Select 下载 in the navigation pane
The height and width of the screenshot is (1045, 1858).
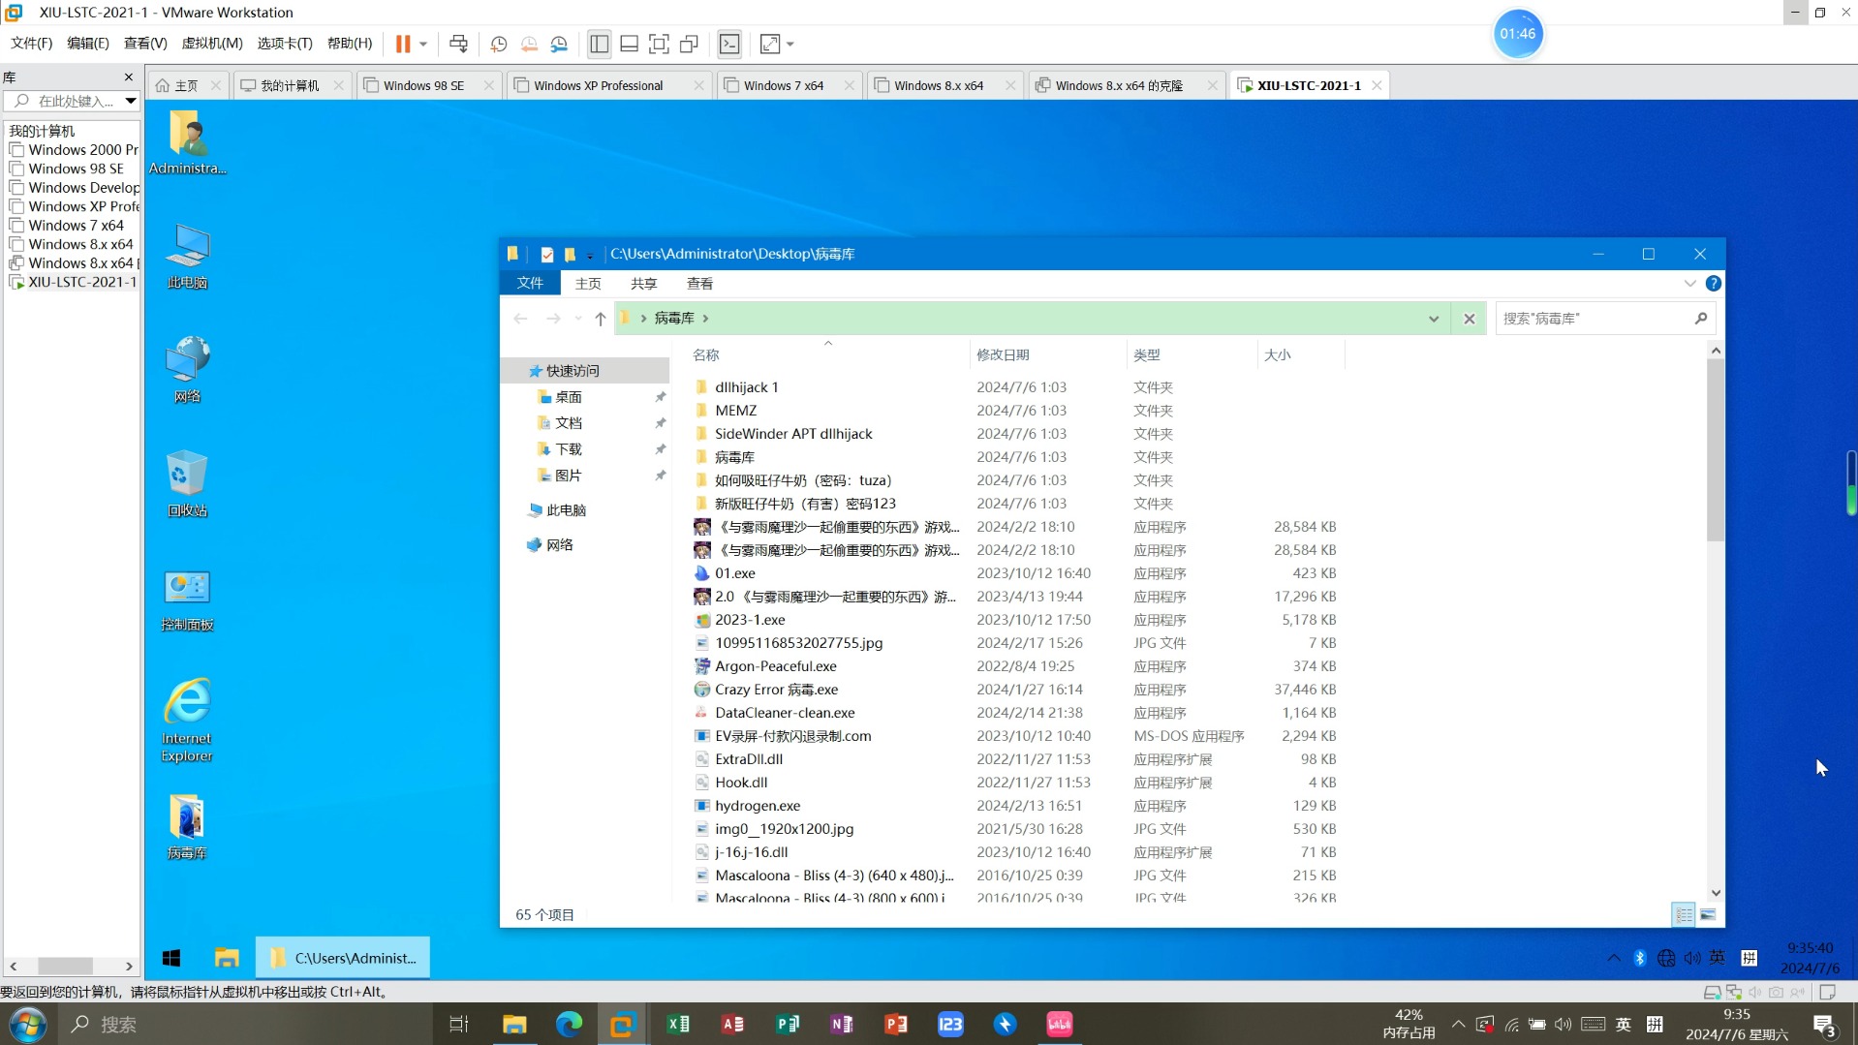point(568,448)
